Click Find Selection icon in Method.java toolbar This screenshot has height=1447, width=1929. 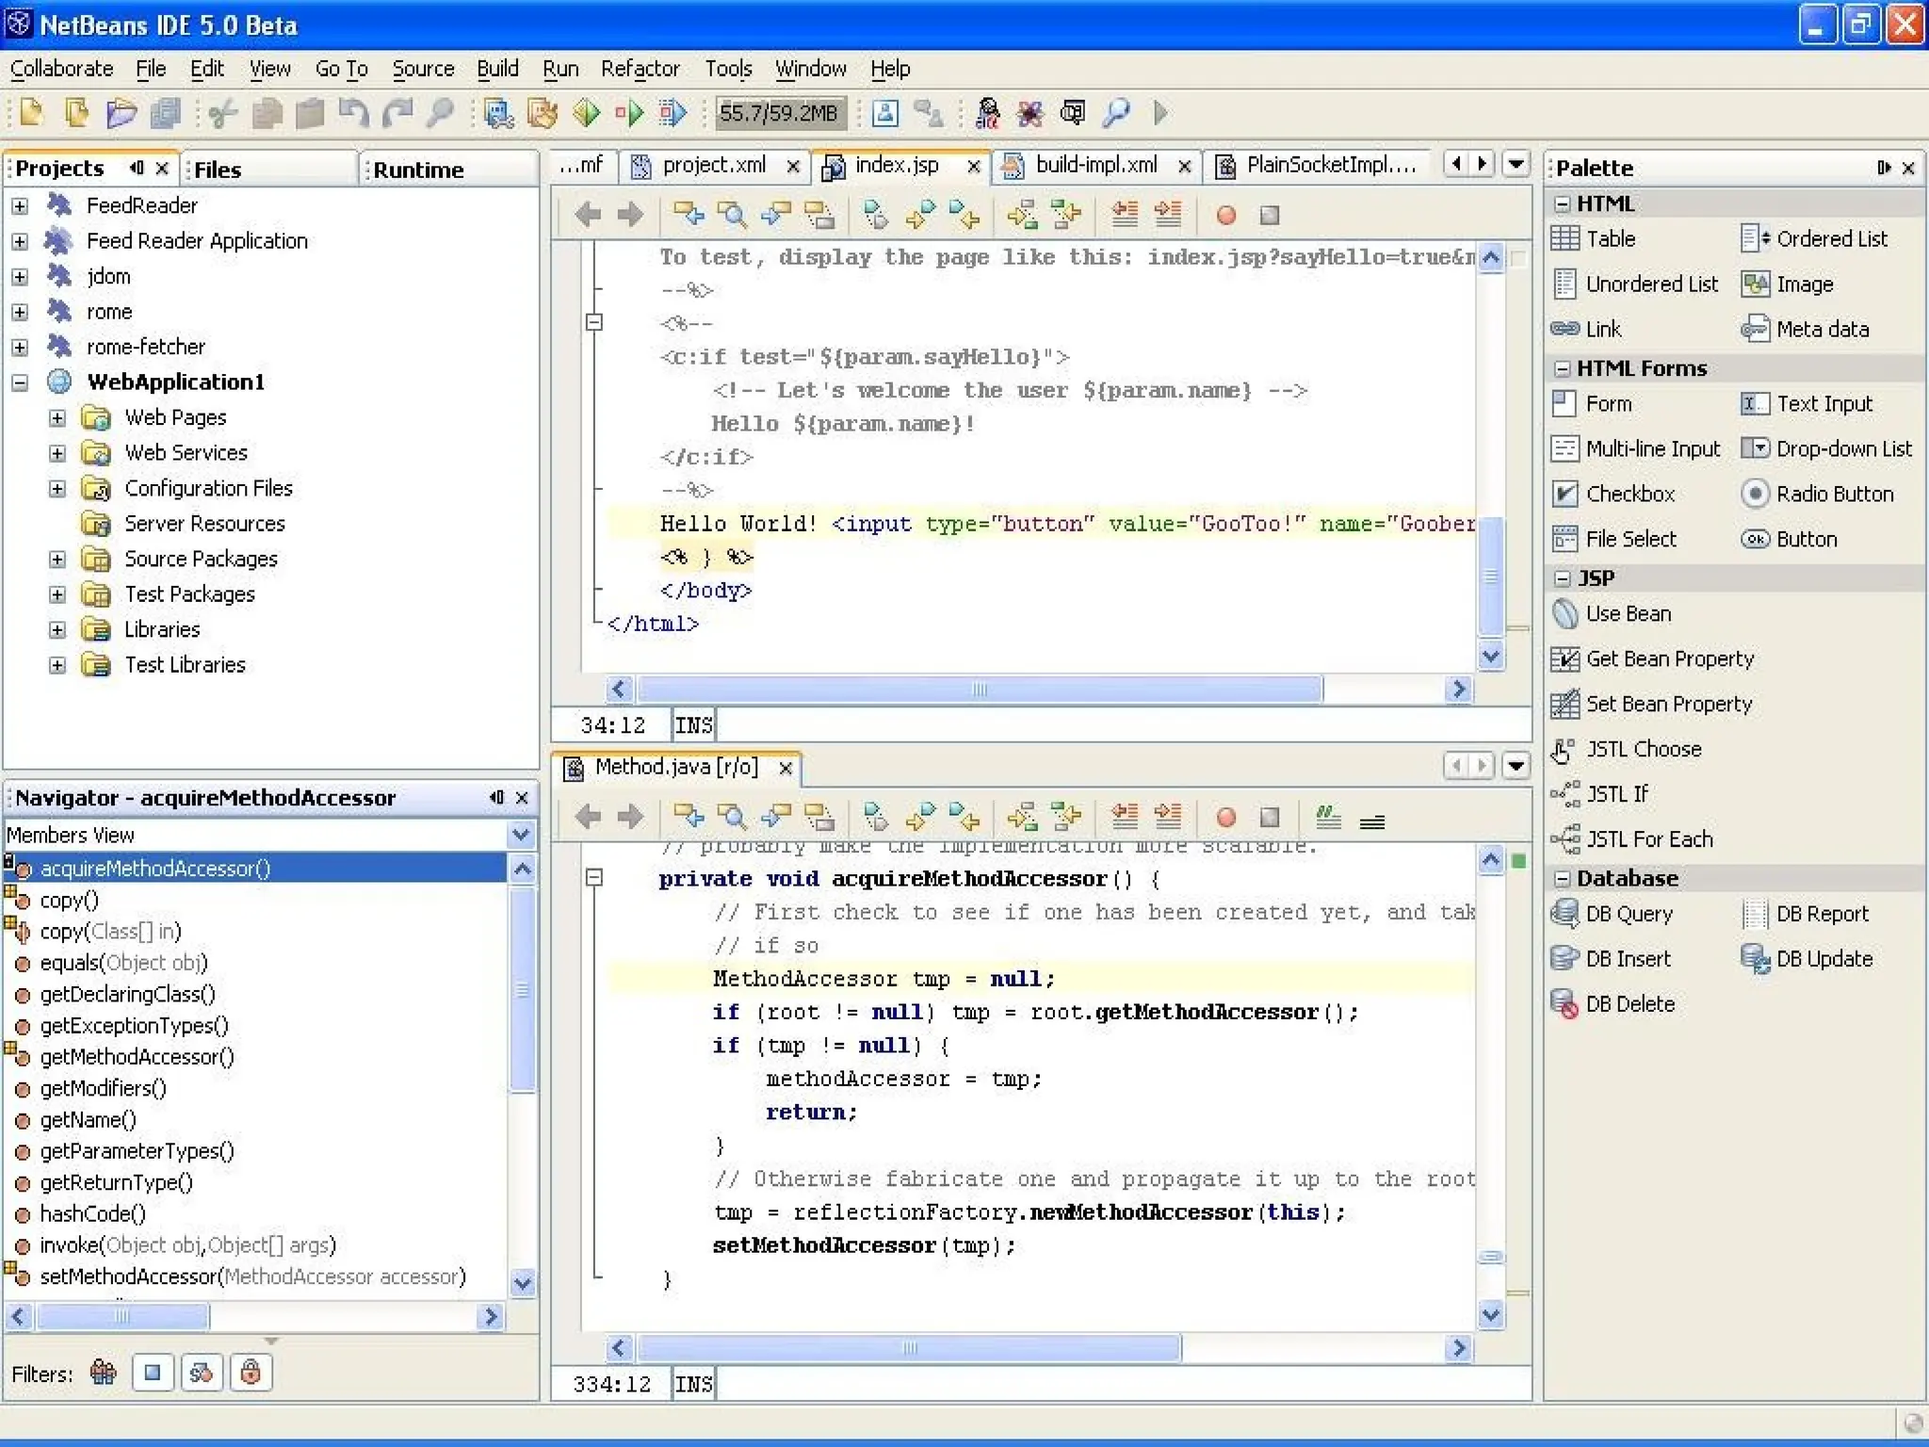[732, 817]
